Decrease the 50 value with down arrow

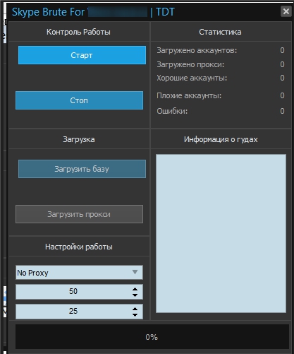pyautogui.click(x=135, y=295)
